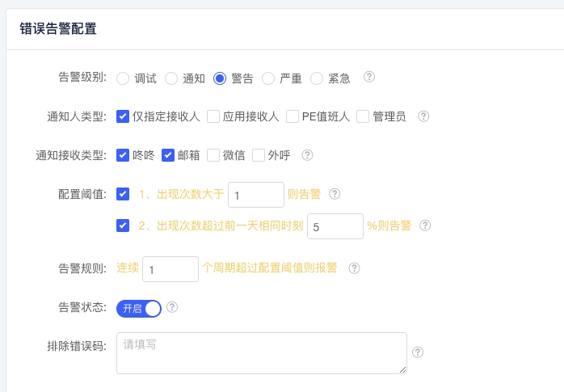Disable threshold rule 1 checkbox
The height and width of the screenshot is (392, 564).
click(x=123, y=194)
